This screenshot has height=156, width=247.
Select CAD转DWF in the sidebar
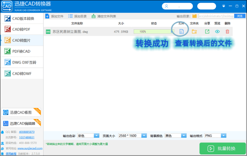(x=22, y=74)
